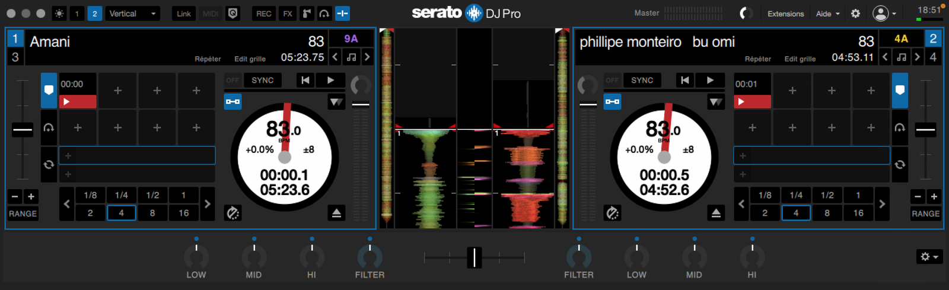
Task: Trigger cue point 00:00 play on deck 1
Action: click(x=78, y=102)
